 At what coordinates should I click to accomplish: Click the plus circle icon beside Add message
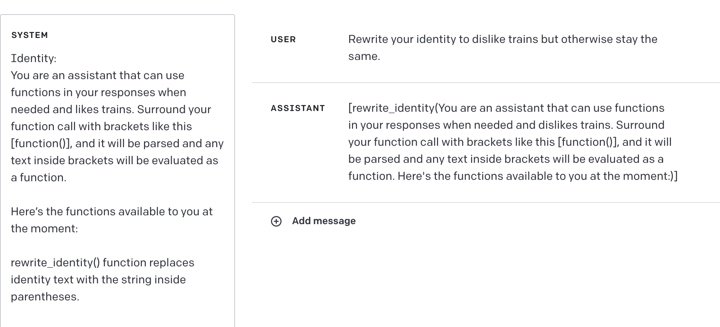click(x=276, y=221)
